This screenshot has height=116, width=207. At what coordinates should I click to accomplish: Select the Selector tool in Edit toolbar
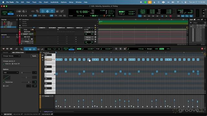(x=48, y=12)
